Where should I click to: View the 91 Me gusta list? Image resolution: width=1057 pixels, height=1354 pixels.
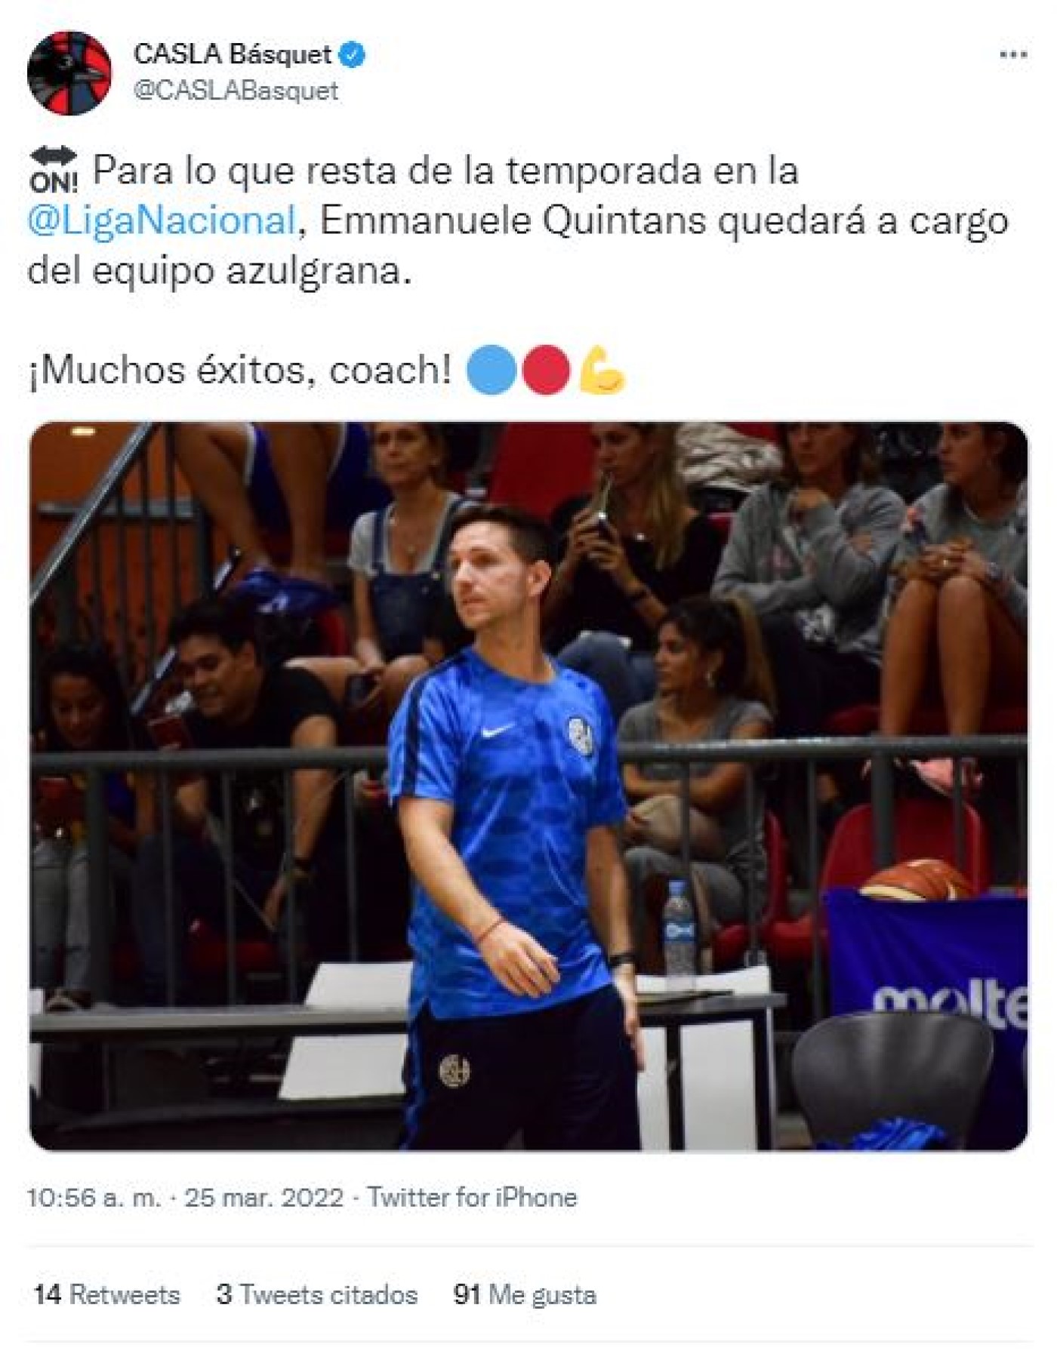pyautogui.click(x=525, y=1294)
